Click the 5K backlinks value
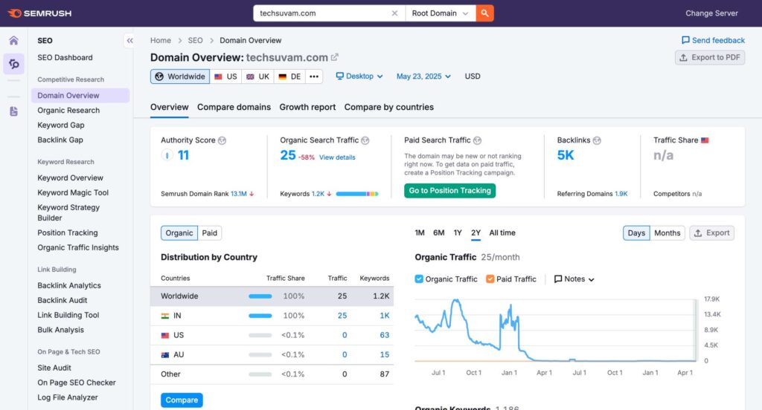 point(566,155)
